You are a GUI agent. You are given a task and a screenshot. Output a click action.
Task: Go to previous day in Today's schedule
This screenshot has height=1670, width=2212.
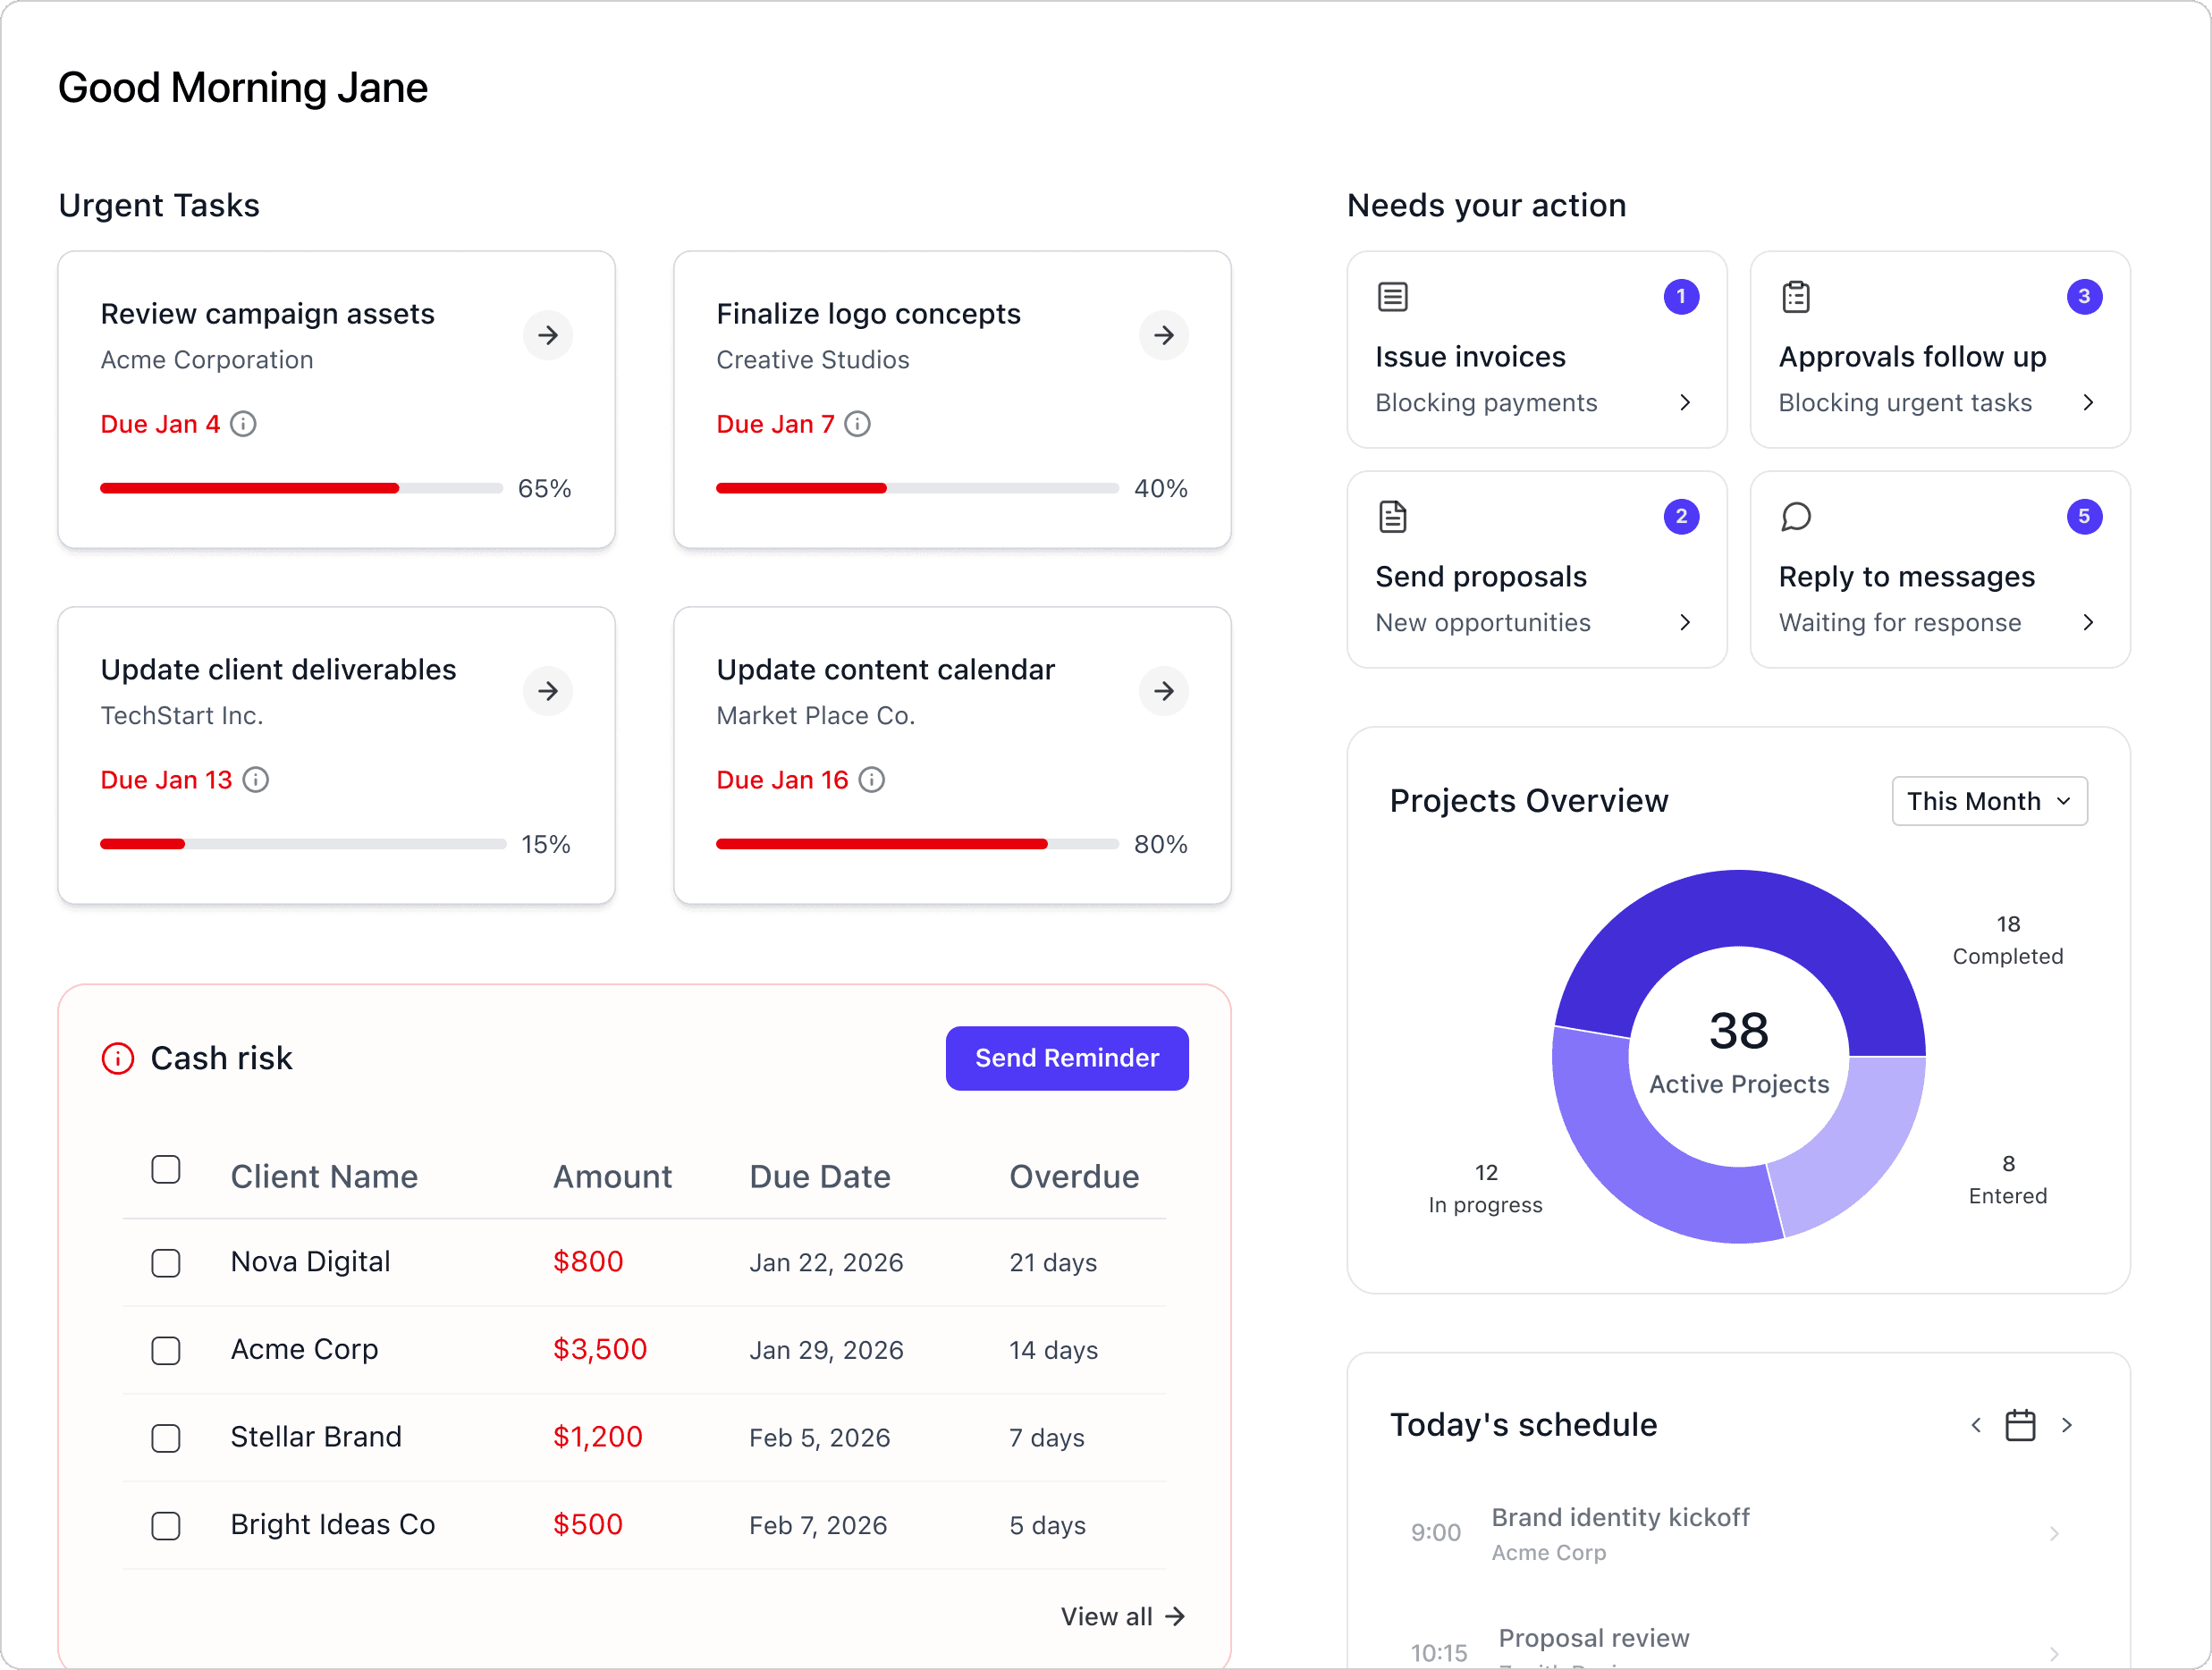click(1976, 1425)
